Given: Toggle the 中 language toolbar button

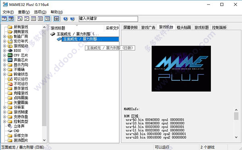Looking at the screenshot, I should 56,19.
